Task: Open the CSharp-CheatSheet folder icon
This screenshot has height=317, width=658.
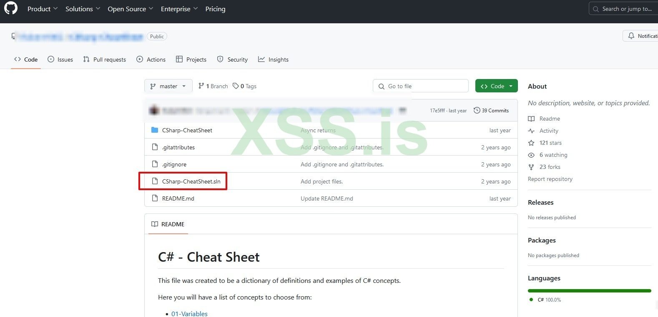Action: click(155, 130)
